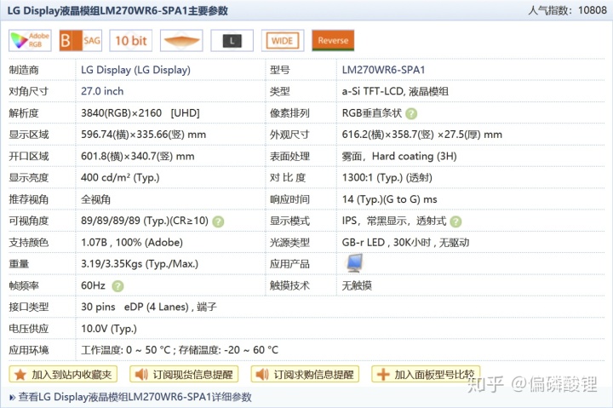Viewport: 613px width, 408px height.
Task: Click the WIDE feature badge
Action: point(283,40)
